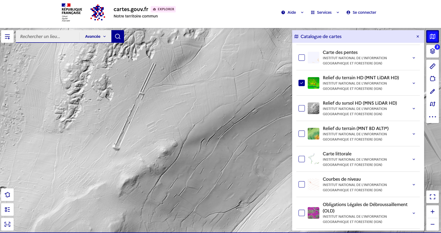Zoom out with the minus button
This screenshot has width=441, height=233.
point(432,224)
